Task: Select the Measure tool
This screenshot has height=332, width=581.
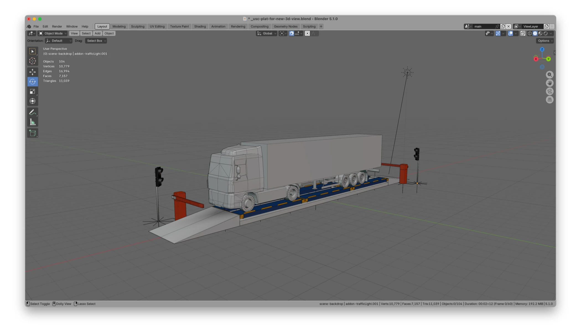Action: [x=32, y=122]
